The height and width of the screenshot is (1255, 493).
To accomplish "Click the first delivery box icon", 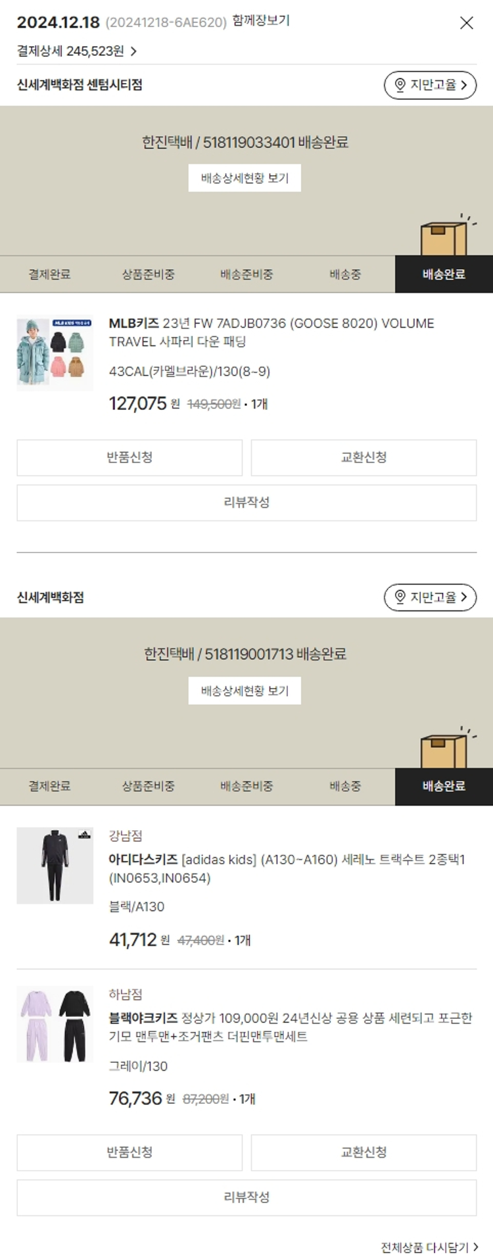I will (444, 238).
